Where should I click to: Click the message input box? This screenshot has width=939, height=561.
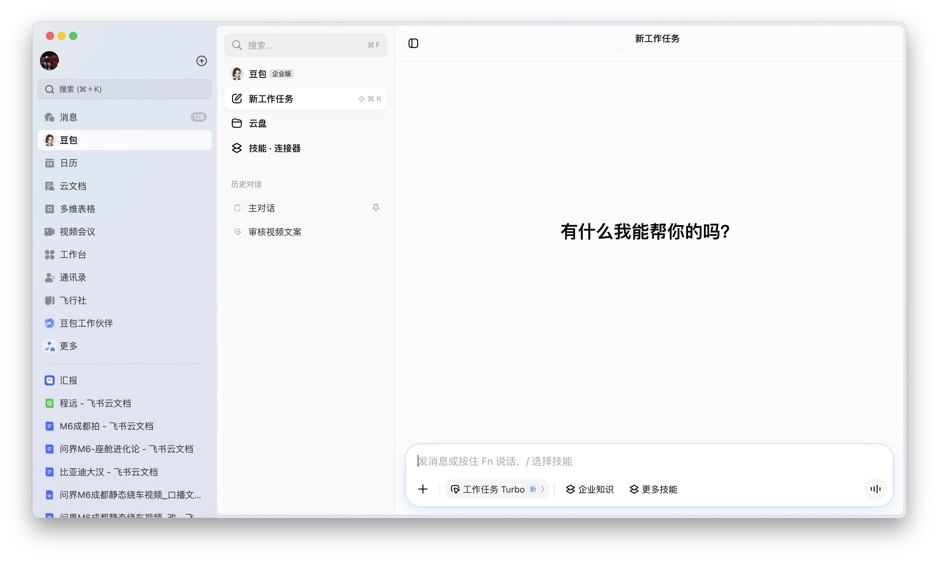click(x=649, y=461)
